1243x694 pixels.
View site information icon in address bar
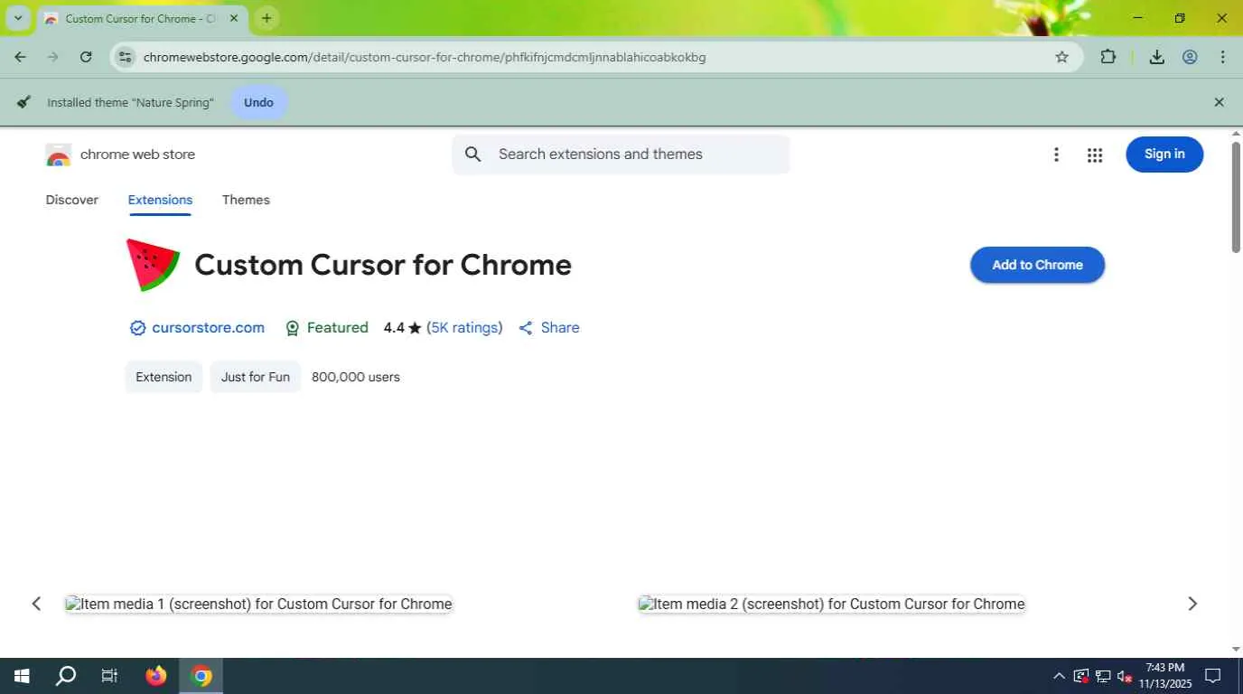[x=126, y=57]
